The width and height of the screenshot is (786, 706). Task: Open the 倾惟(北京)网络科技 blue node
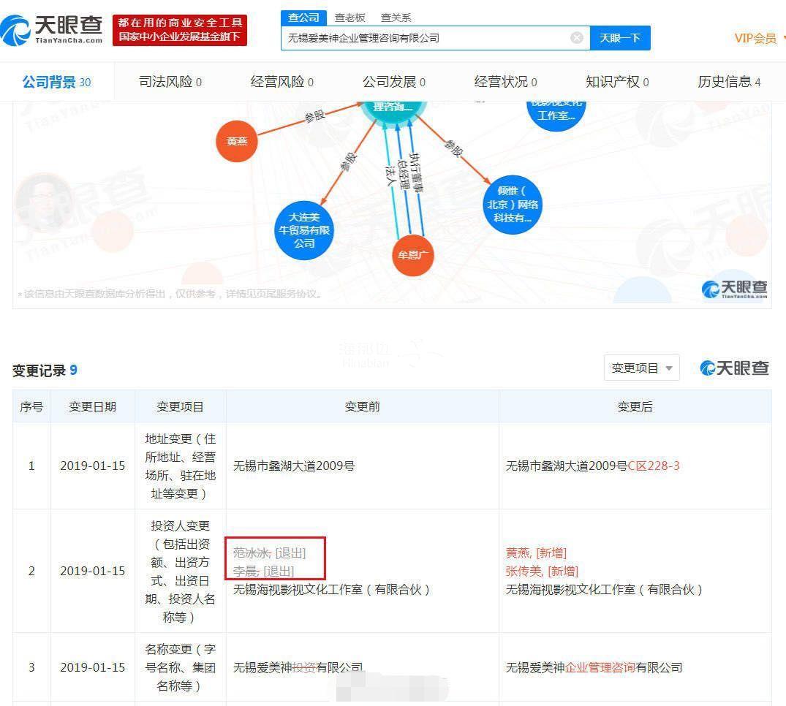(513, 205)
